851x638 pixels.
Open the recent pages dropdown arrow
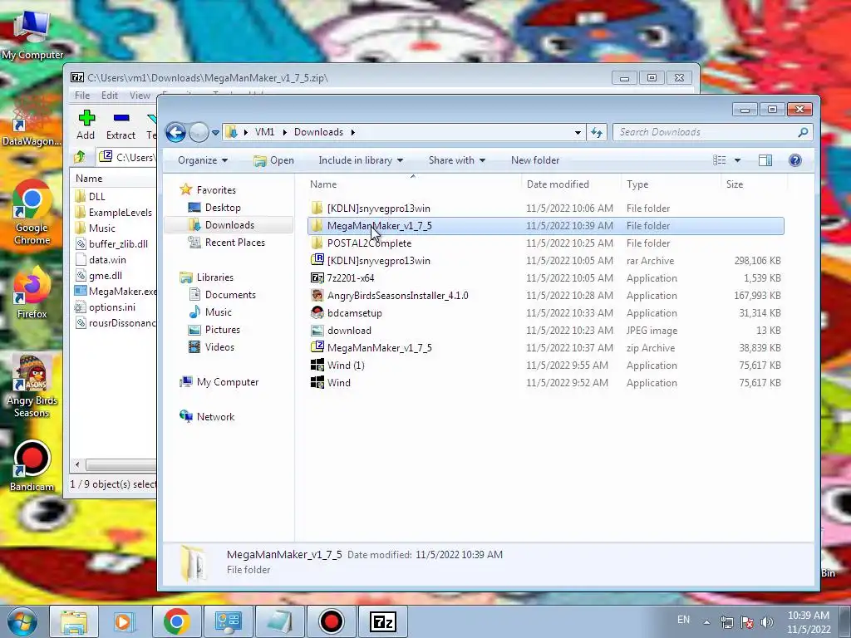[x=215, y=132]
